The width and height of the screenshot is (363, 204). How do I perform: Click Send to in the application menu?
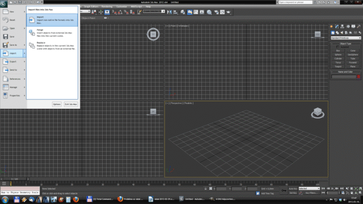(x=13, y=70)
